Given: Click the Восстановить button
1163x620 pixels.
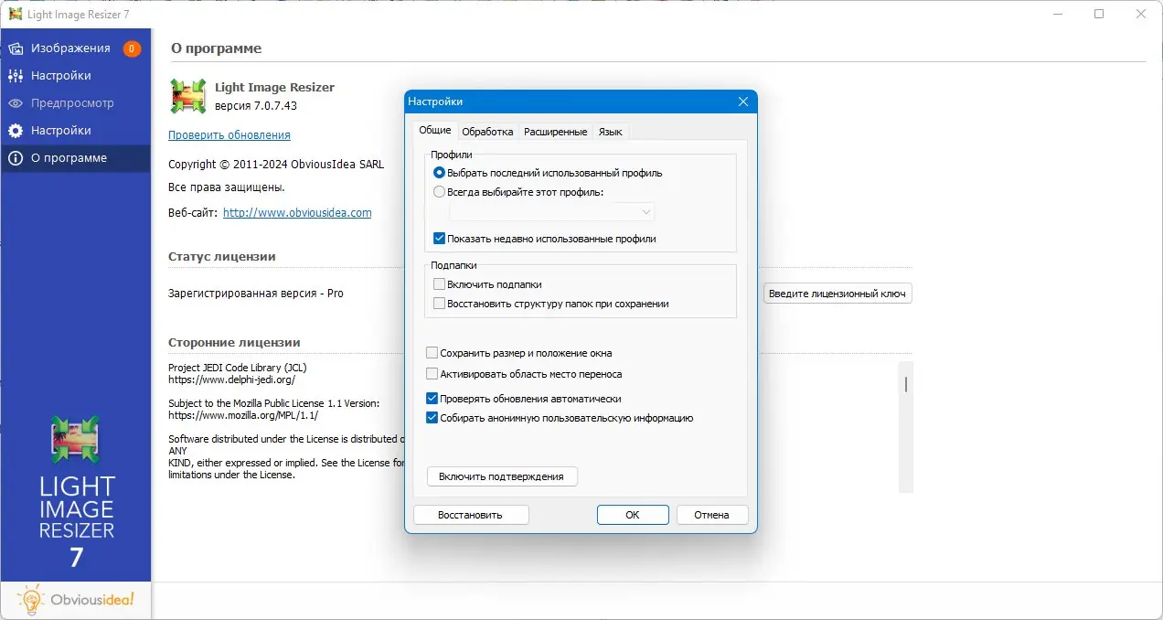Looking at the screenshot, I should point(471,515).
